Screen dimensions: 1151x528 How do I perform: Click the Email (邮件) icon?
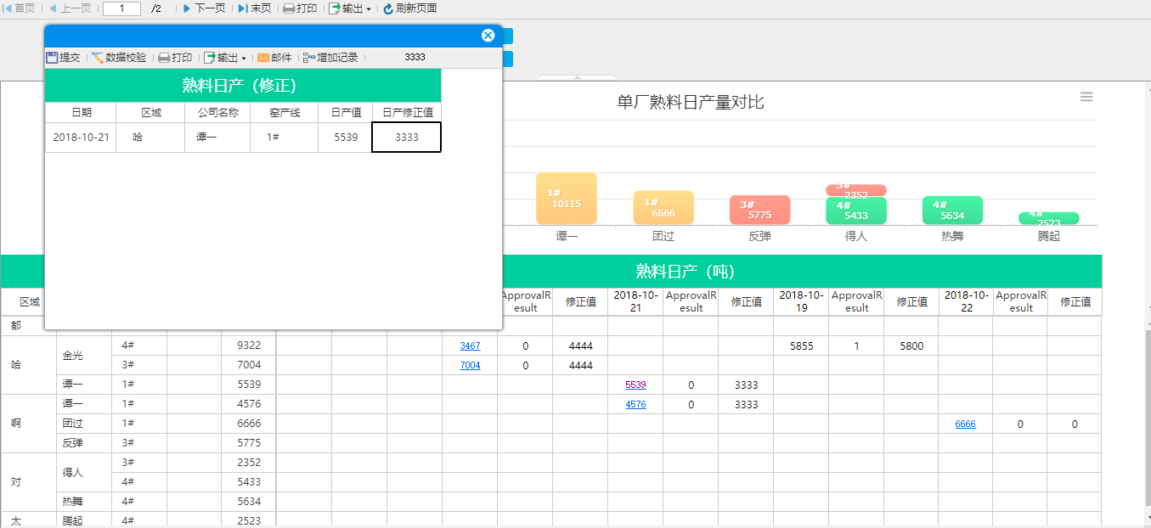point(263,58)
